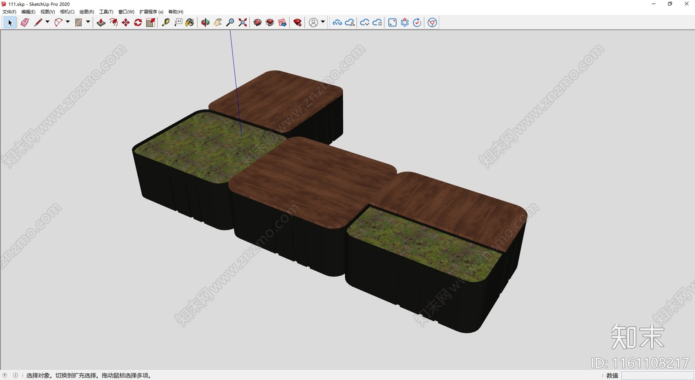695x380 pixels.
Task: Click the Chrome-style round icon in toolbar
Action: pos(432,23)
